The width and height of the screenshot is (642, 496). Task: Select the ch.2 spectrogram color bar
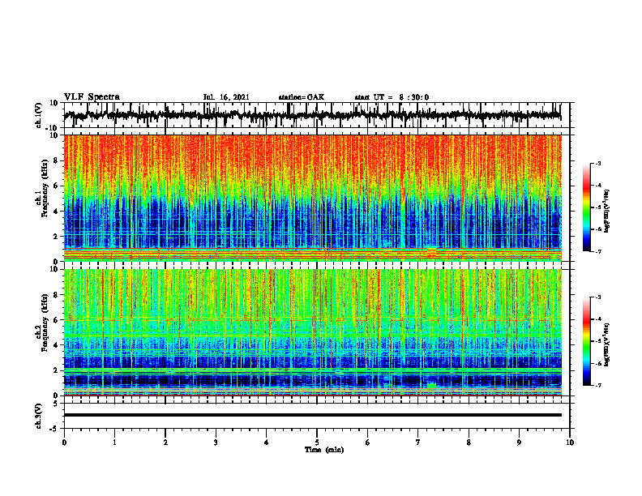pos(586,341)
